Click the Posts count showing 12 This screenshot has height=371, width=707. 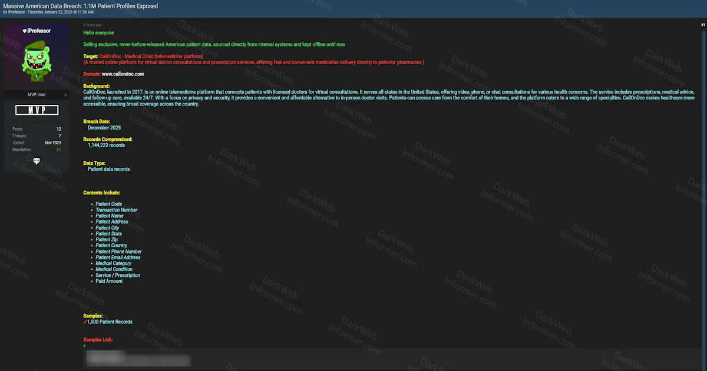pos(58,128)
